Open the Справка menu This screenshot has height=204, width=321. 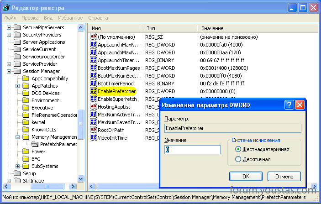point(98,18)
